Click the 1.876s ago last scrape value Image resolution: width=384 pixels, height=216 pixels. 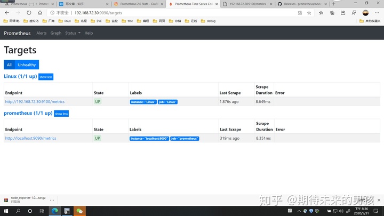click(229, 102)
